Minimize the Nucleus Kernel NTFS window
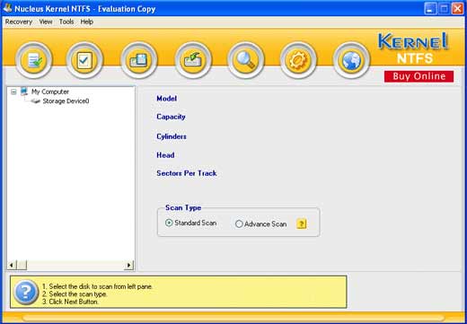467x324 pixels. [x=430, y=8]
